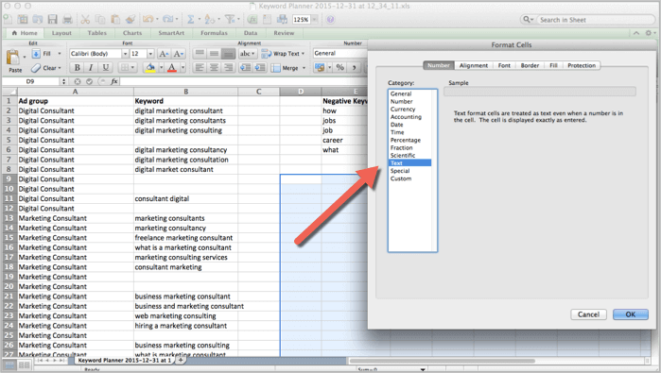
Task: Open the Calibri (Body) font name dropdown
Action: [125, 54]
